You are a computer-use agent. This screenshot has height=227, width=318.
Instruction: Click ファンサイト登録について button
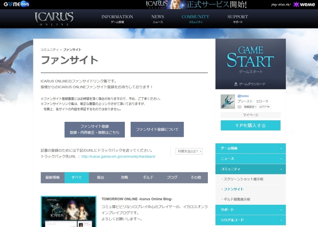pyautogui.click(x=157, y=129)
